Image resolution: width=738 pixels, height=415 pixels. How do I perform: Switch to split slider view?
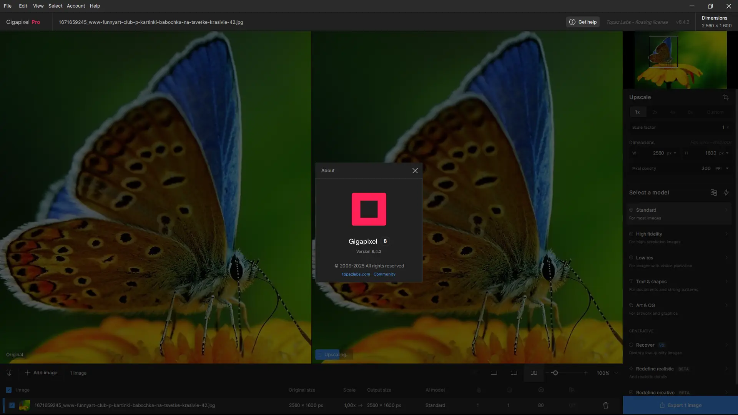pos(514,373)
